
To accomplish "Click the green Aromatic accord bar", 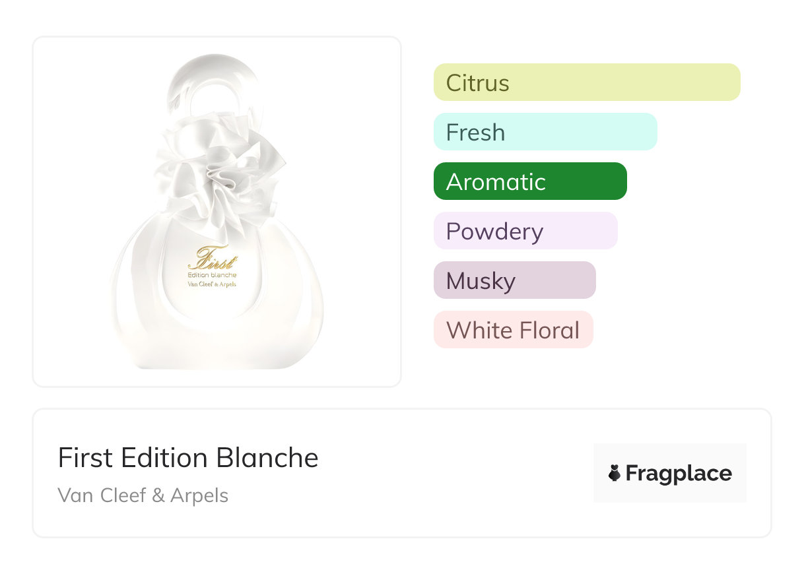I will pos(529,181).
